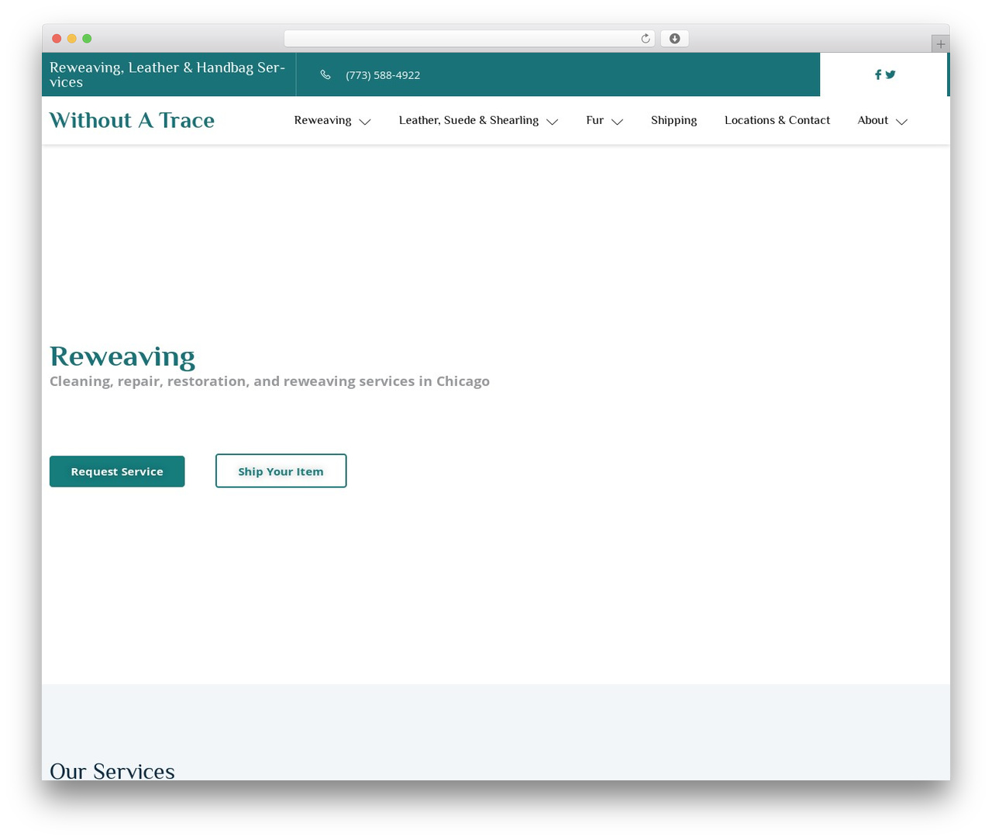Click the phone icon in top bar
Image resolution: width=992 pixels, height=840 pixels.
(x=325, y=75)
